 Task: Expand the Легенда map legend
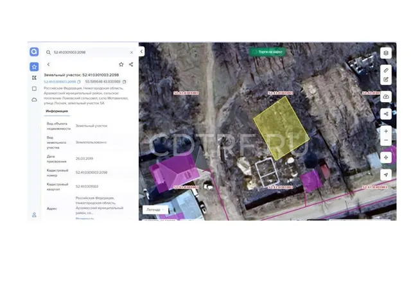[155, 210]
